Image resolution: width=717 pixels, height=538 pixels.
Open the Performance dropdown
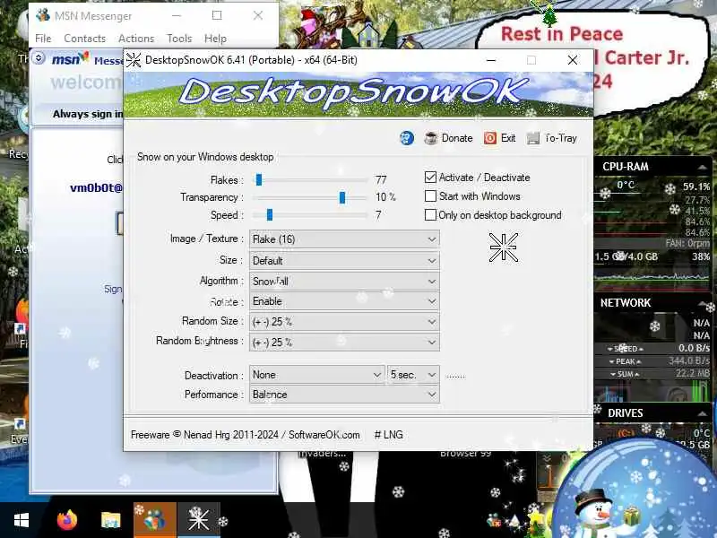[x=344, y=394]
